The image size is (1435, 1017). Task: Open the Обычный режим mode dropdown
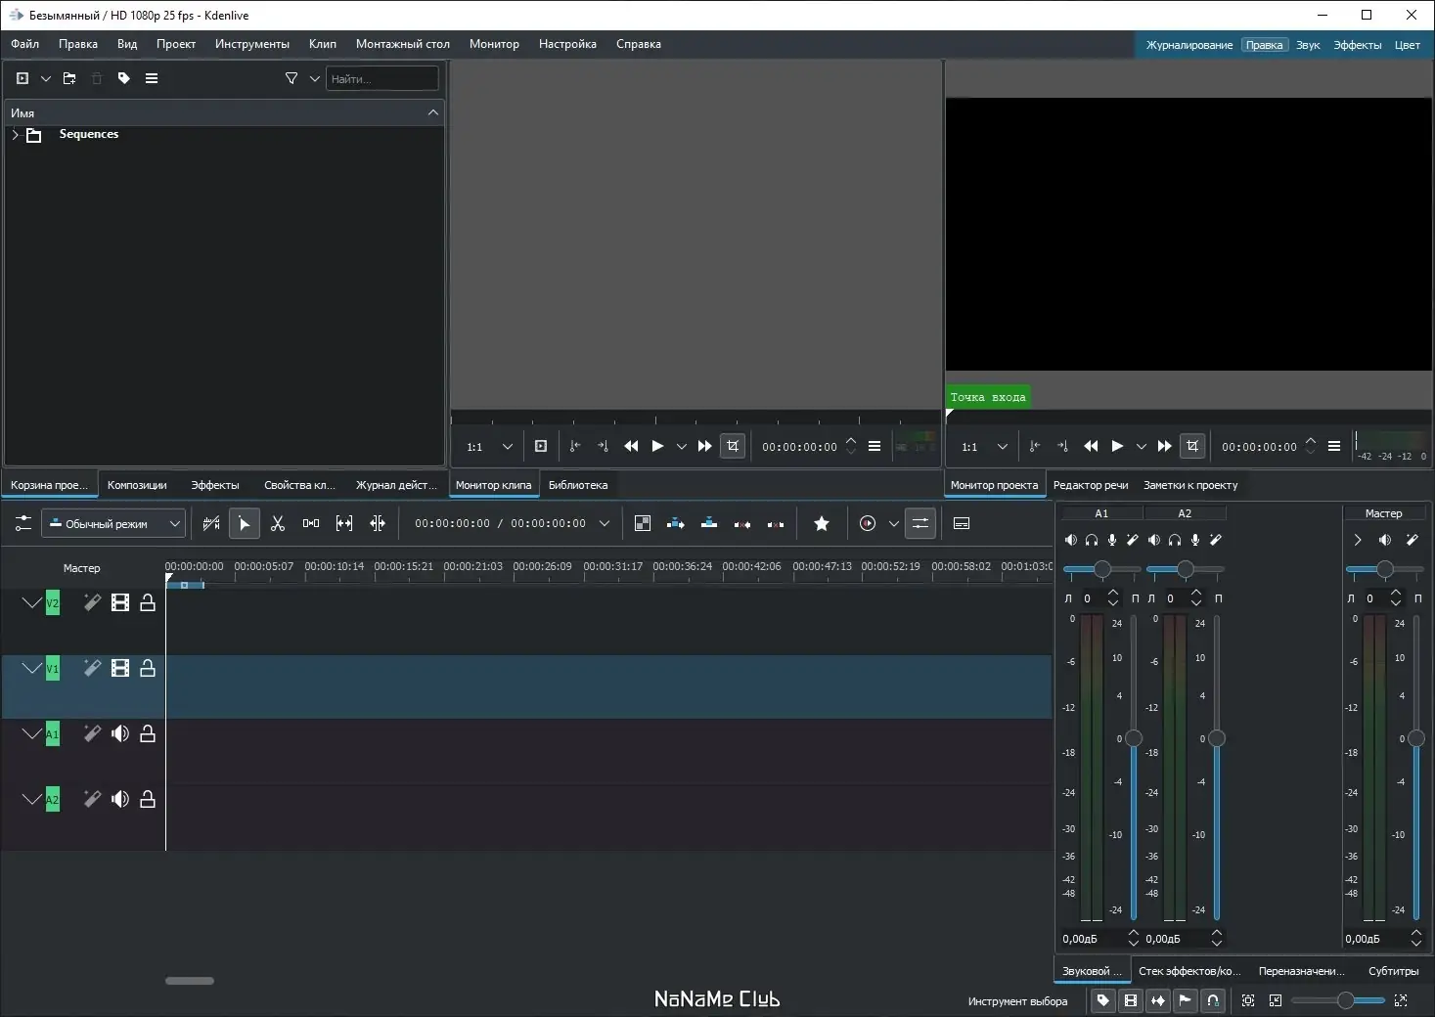point(113,524)
